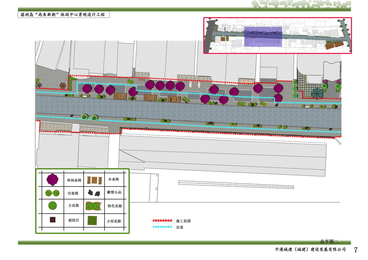The image size is (368, 260).
Task: Select the 方花箱 legend label
Action: click(x=74, y=205)
